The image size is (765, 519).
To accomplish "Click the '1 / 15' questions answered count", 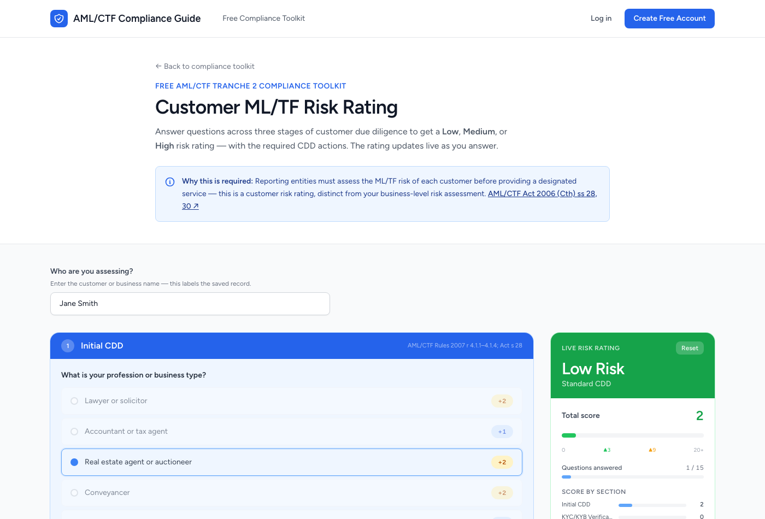I will coord(695,468).
